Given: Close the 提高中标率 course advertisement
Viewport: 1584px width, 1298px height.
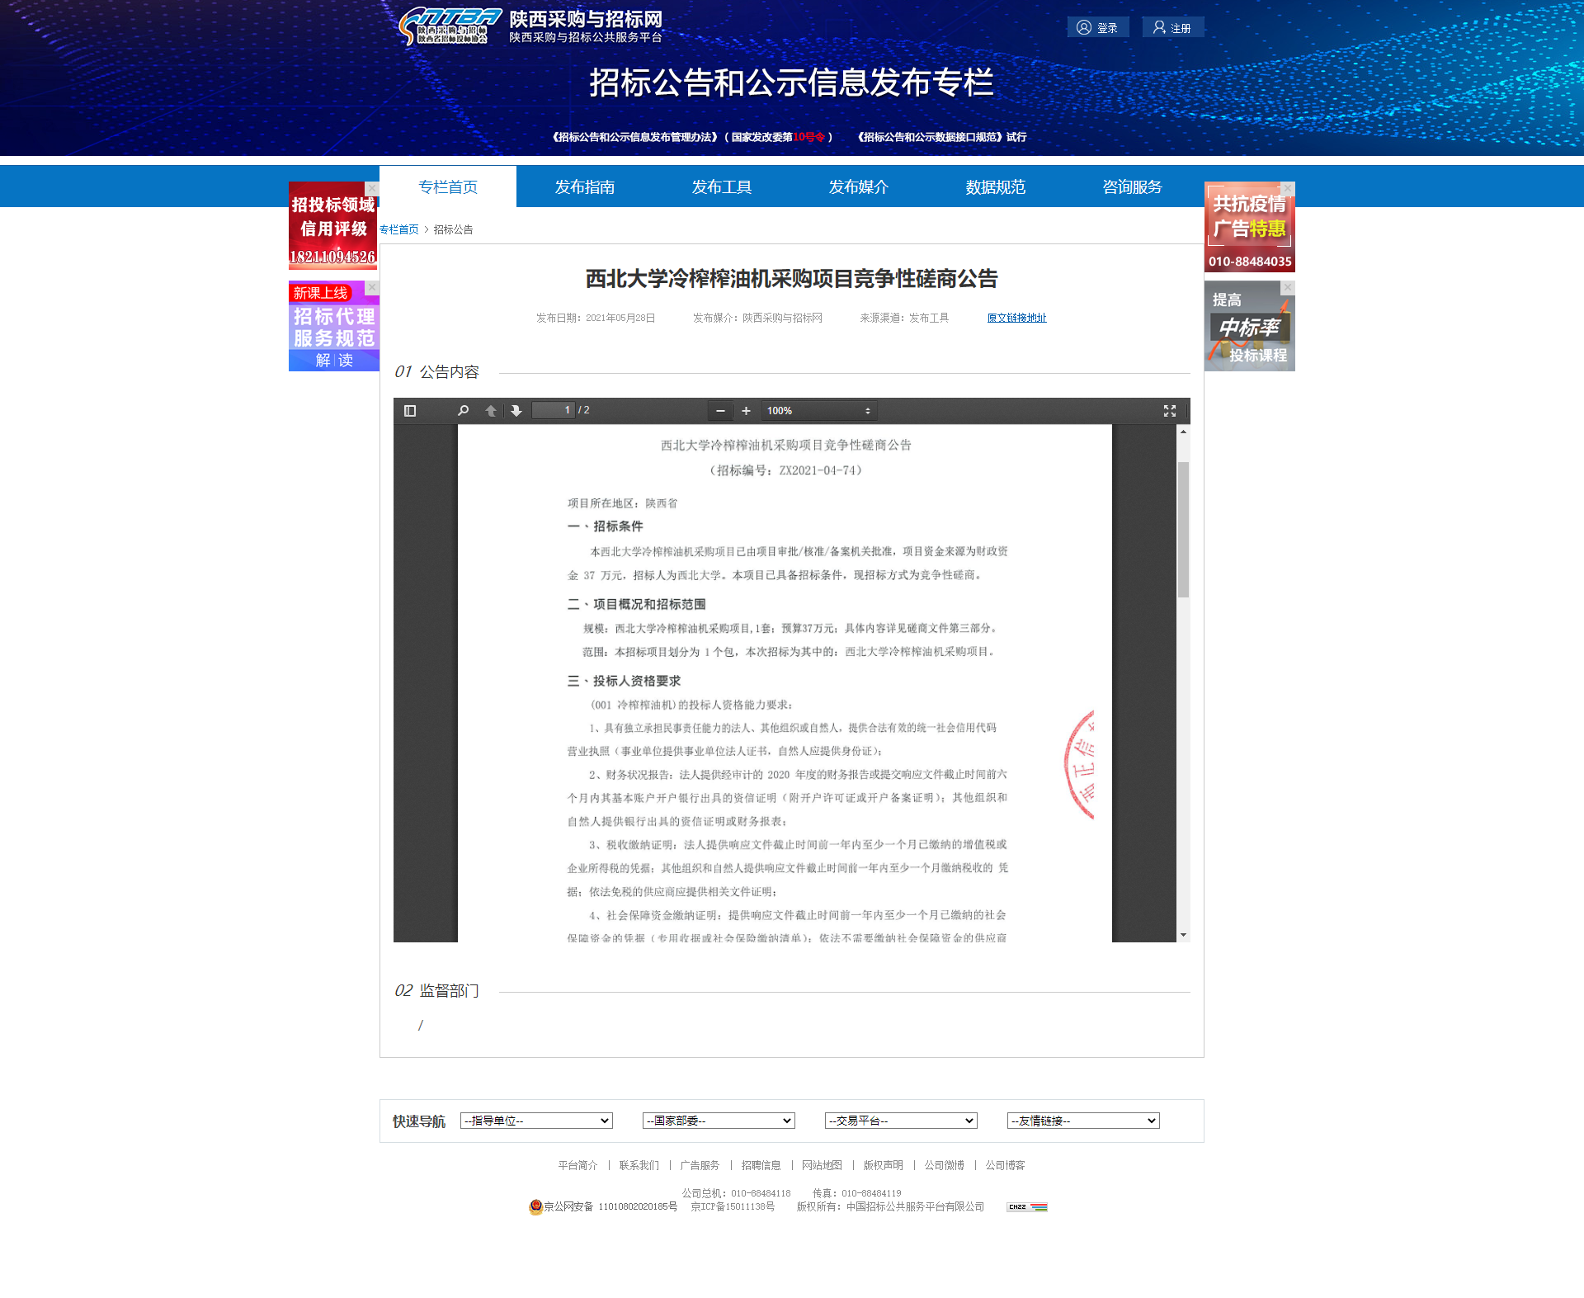Looking at the screenshot, I should [1288, 287].
